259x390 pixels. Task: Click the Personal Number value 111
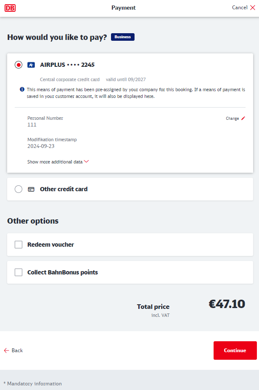click(32, 125)
